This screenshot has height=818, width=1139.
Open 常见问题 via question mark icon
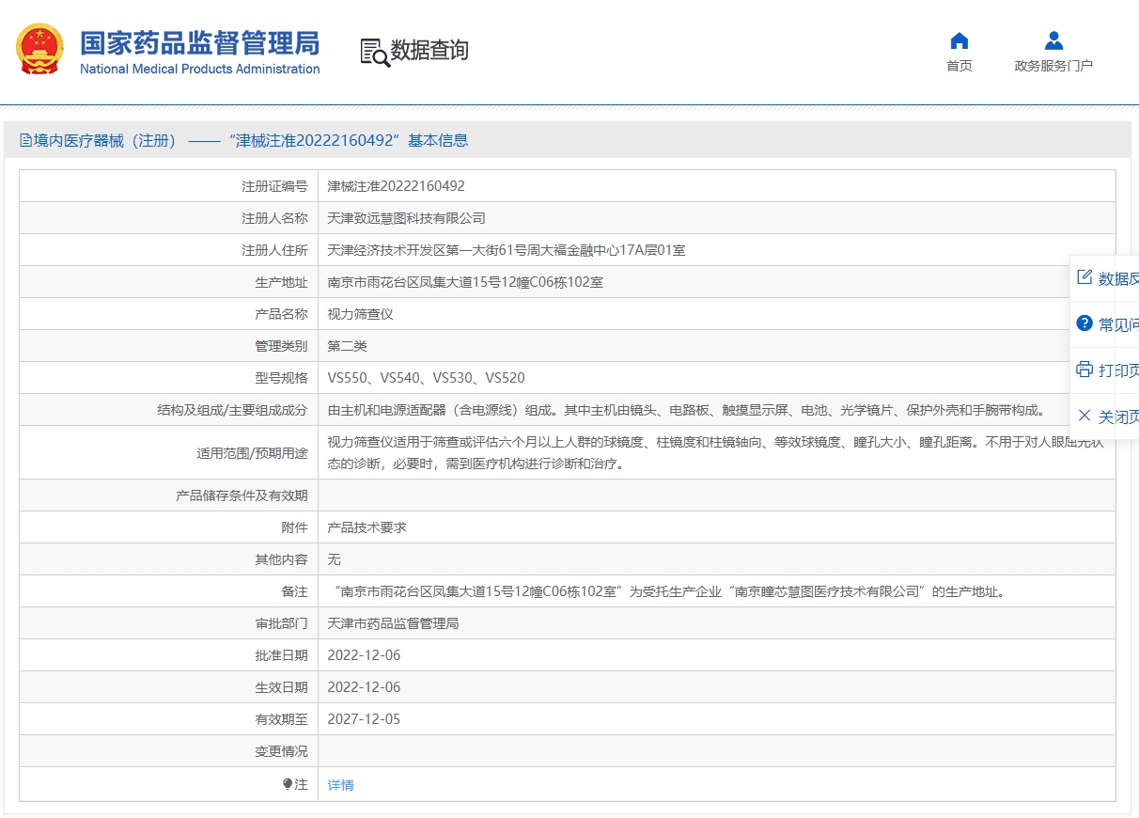tap(1084, 323)
